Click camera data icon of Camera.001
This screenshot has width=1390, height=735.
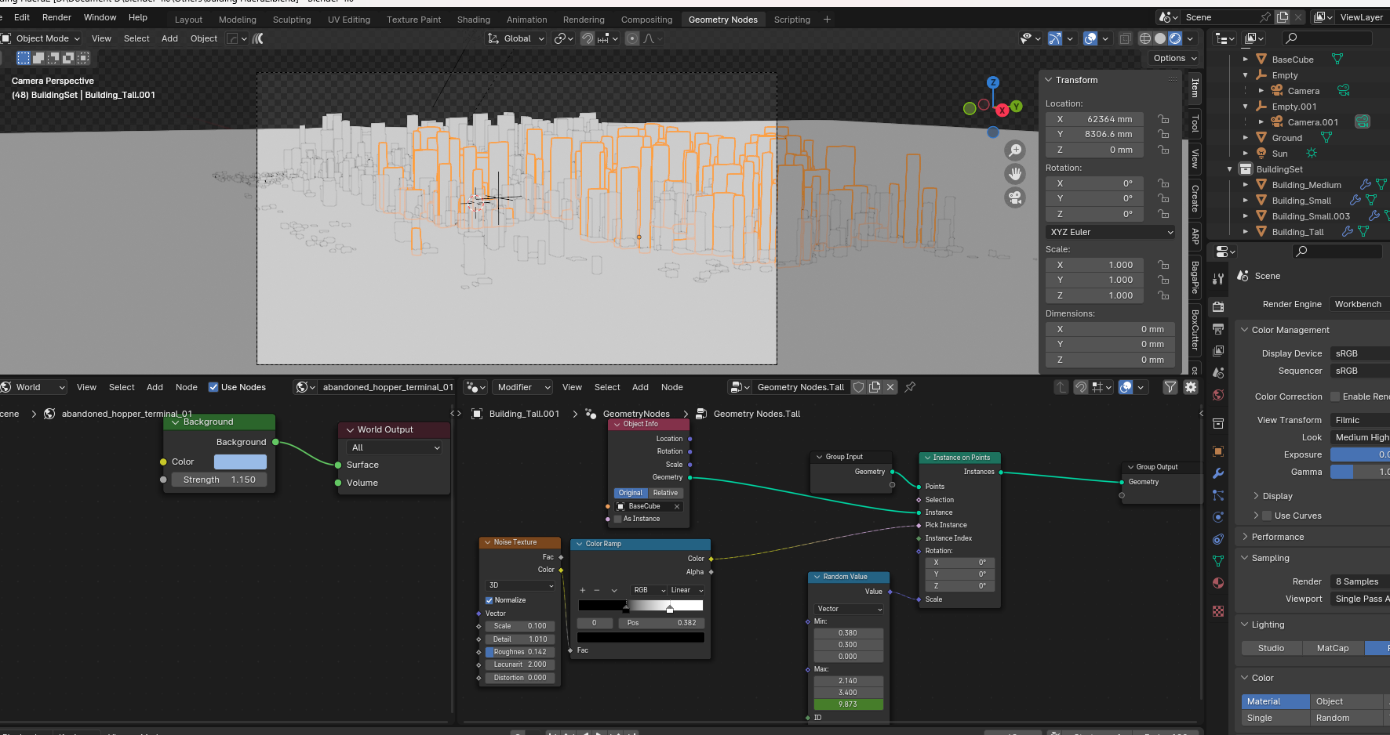pyautogui.click(x=1363, y=122)
